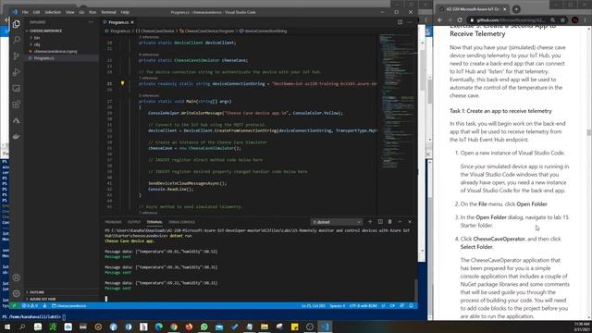Maximize the terminal panel size

(x=400, y=222)
